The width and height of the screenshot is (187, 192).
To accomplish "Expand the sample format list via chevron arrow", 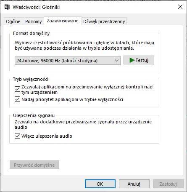I will tap(117, 61).
